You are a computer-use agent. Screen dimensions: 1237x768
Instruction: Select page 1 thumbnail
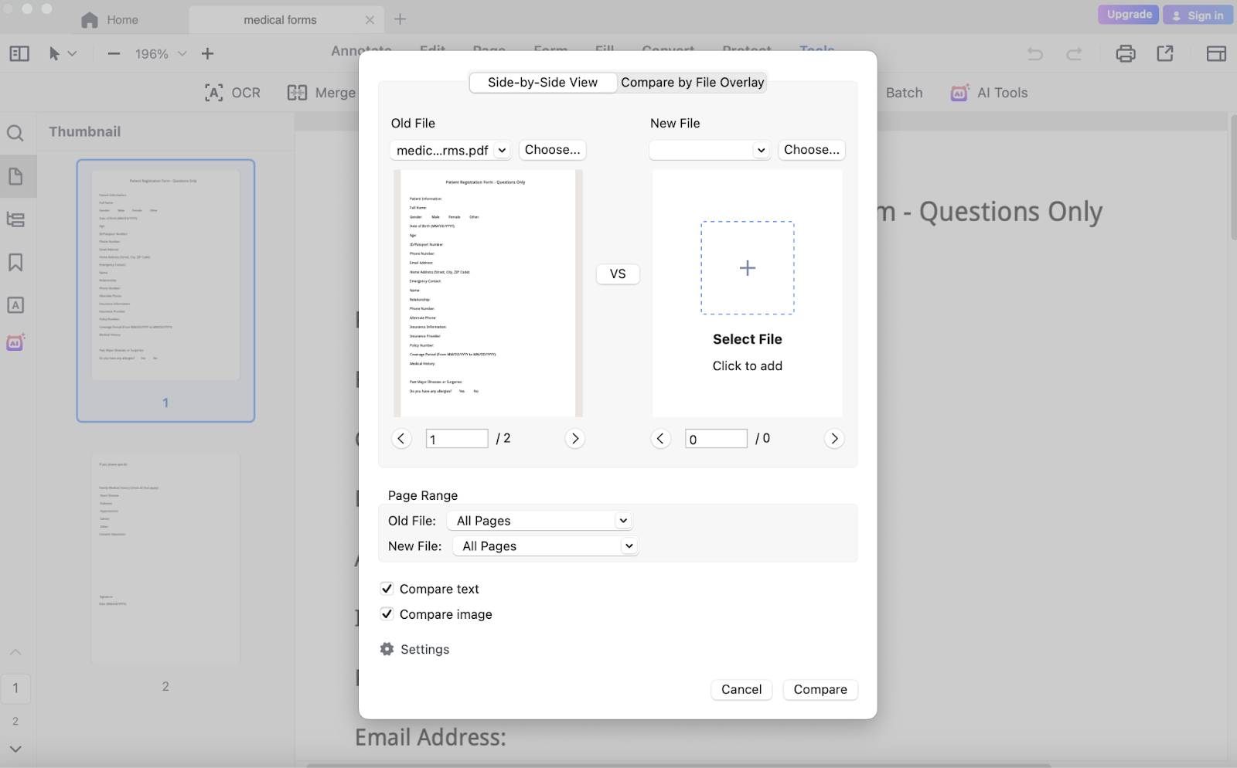click(165, 291)
